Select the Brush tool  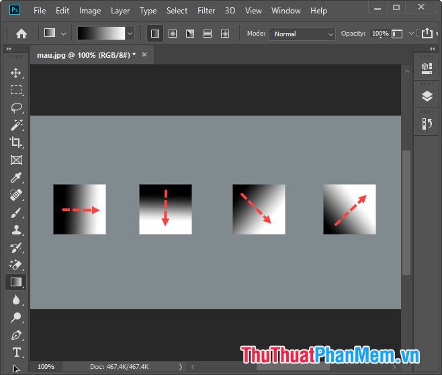pos(16,212)
